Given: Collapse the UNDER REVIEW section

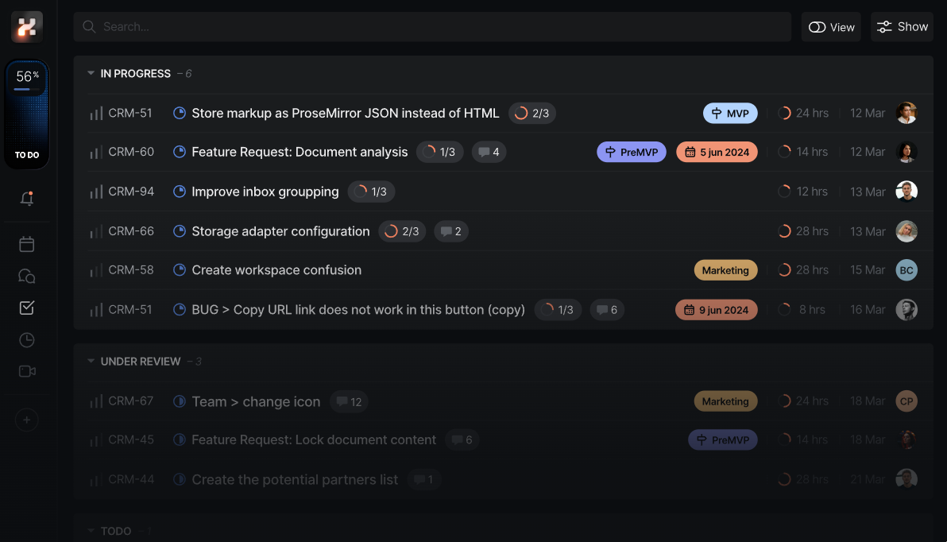Looking at the screenshot, I should pyautogui.click(x=91, y=362).
